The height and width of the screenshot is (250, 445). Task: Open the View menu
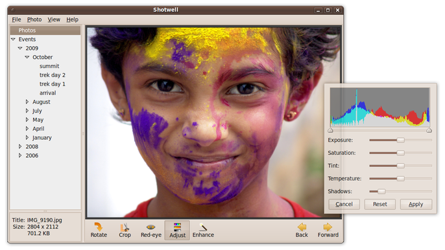point(54,19)
